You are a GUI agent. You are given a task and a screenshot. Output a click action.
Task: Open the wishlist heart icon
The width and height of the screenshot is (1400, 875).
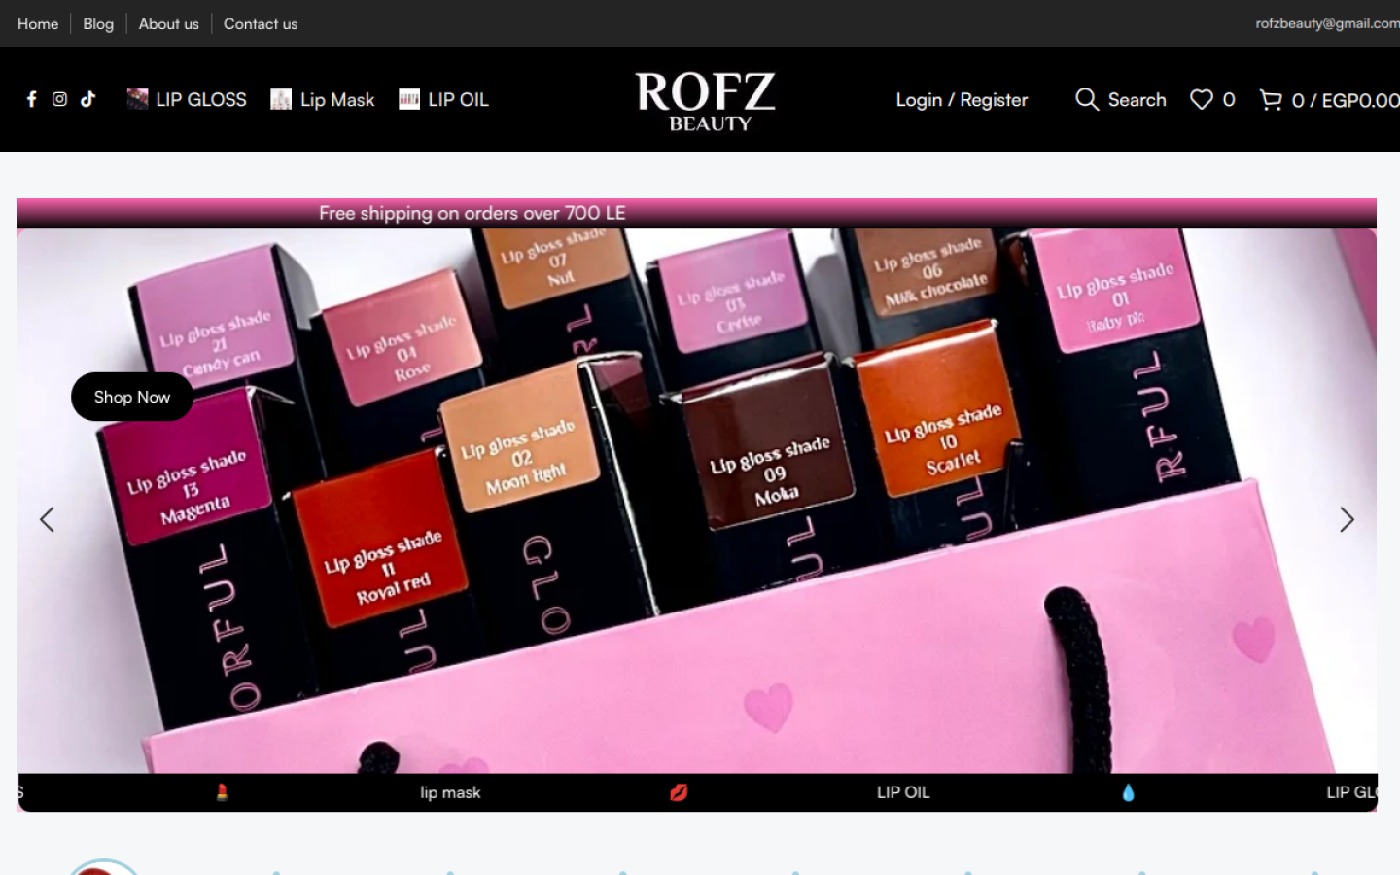click(x=1202, y=99)
